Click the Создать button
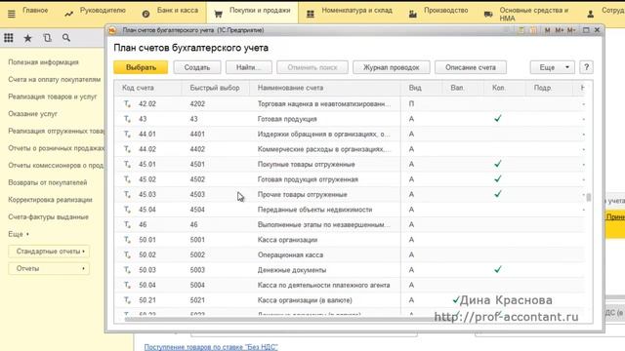Screen dimensions: 625x351 point(197,67)
